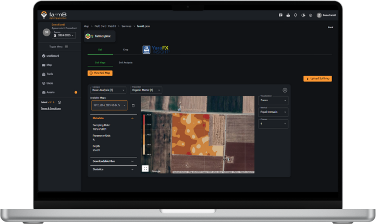Open the Category Basic Analysis dropdown

pos(108,90)
